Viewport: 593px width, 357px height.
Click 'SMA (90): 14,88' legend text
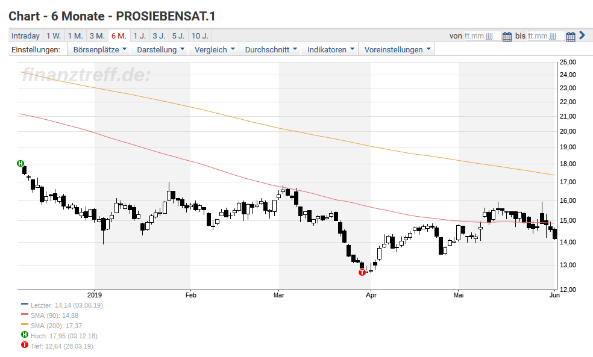[x=54, y=315]
